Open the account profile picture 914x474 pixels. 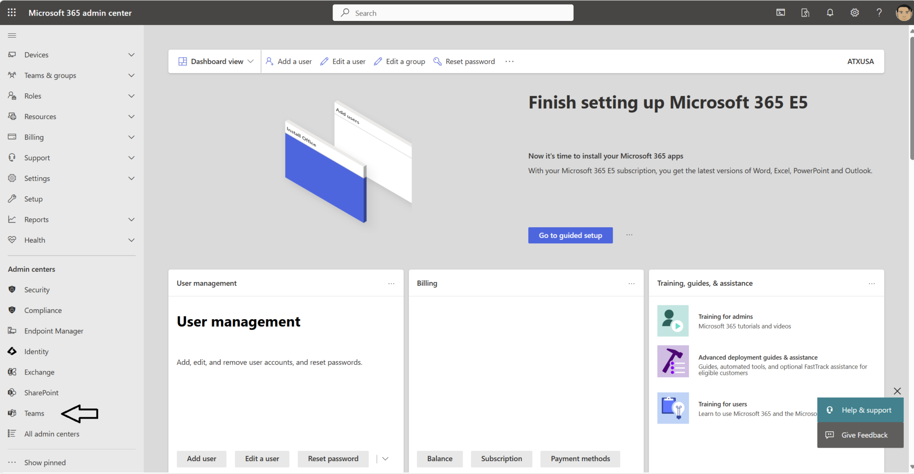point(903,12)
